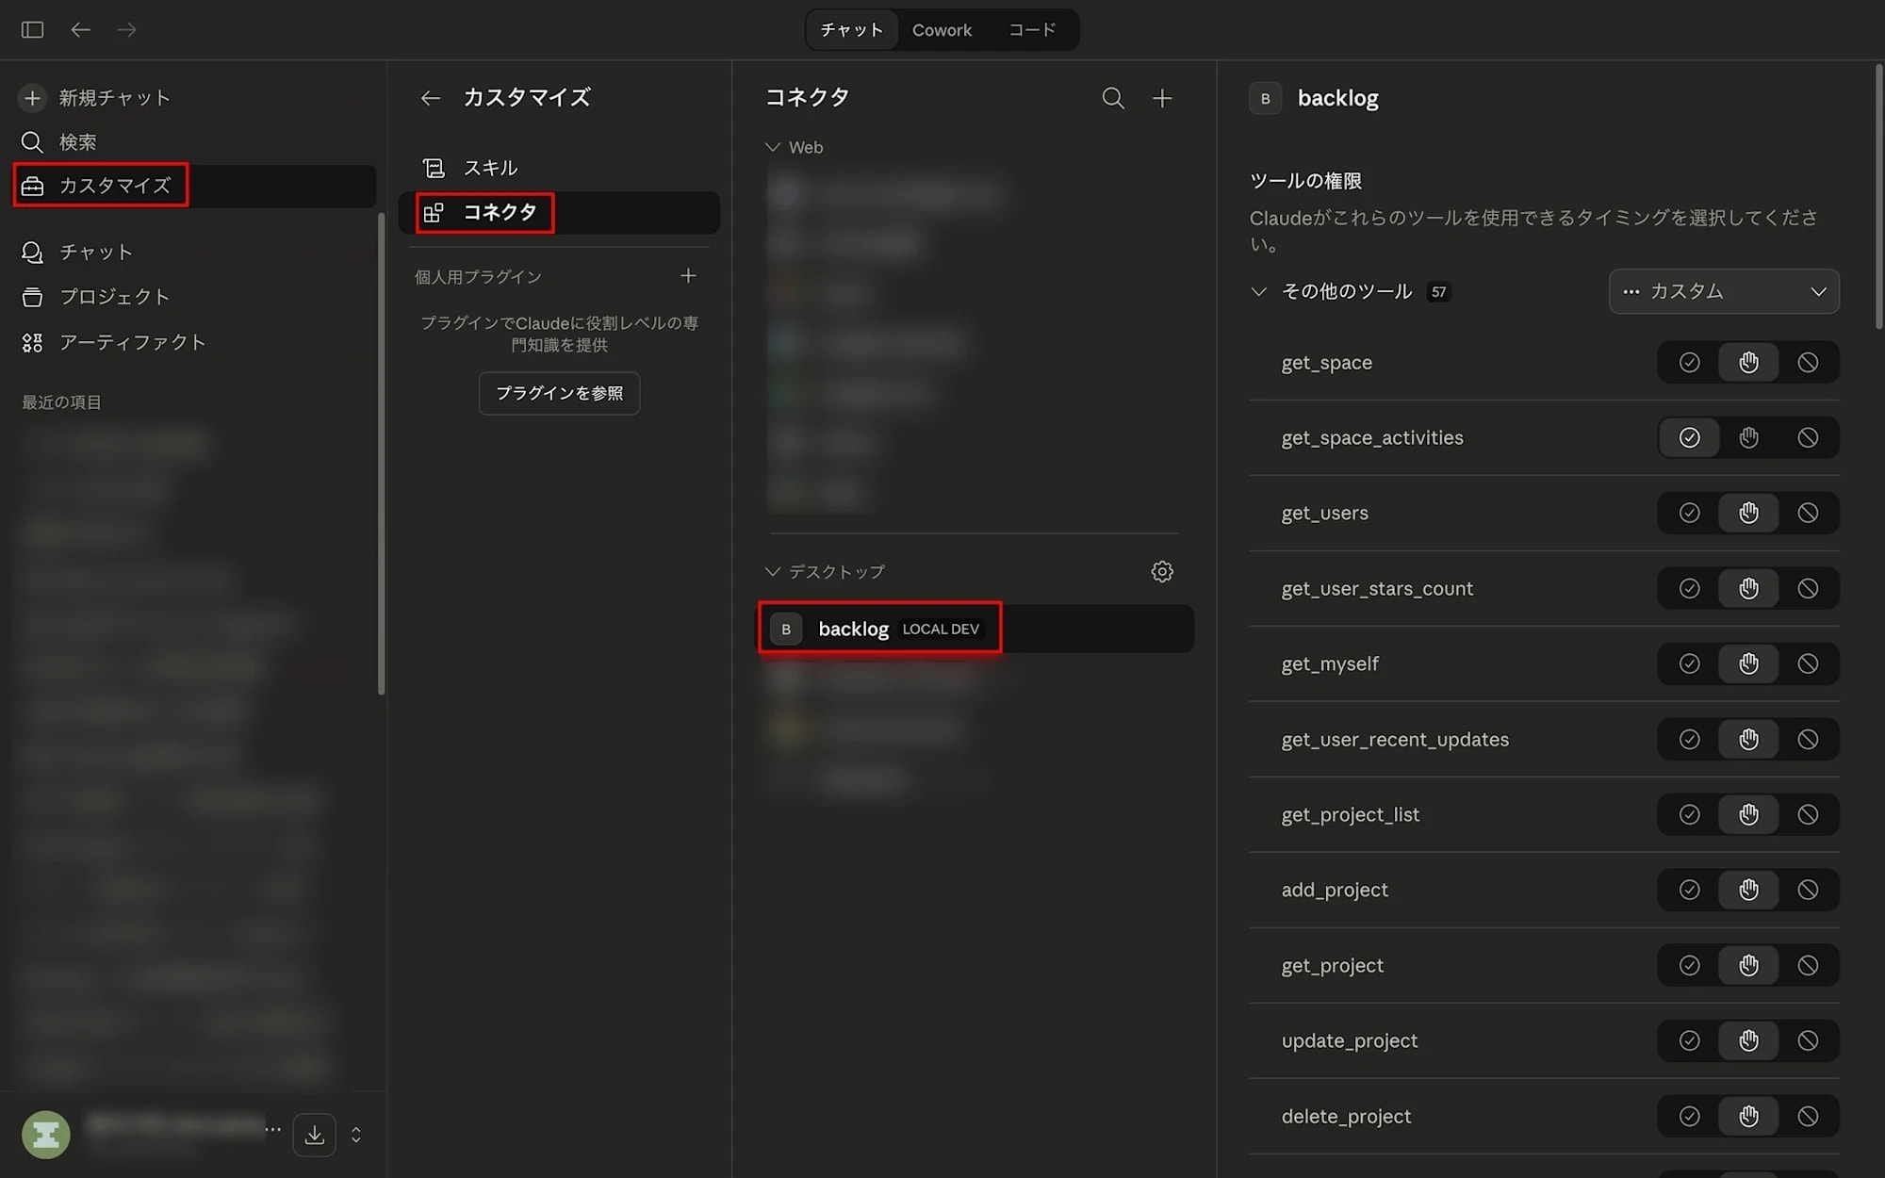This screenshot has height=1178, width=1885.
Task: Add a personal plugin with plus icon
Action: (688, 276)
